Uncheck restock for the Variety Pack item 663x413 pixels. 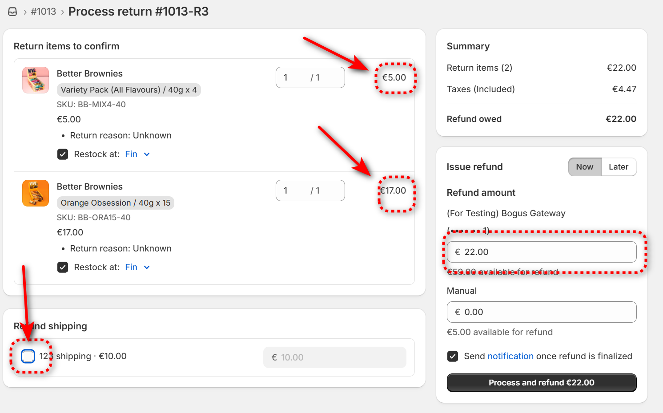tap(63, 154)
